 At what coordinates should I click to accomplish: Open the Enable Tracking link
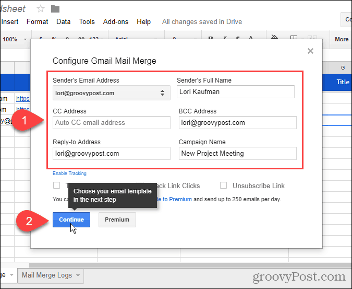(69, 174)
